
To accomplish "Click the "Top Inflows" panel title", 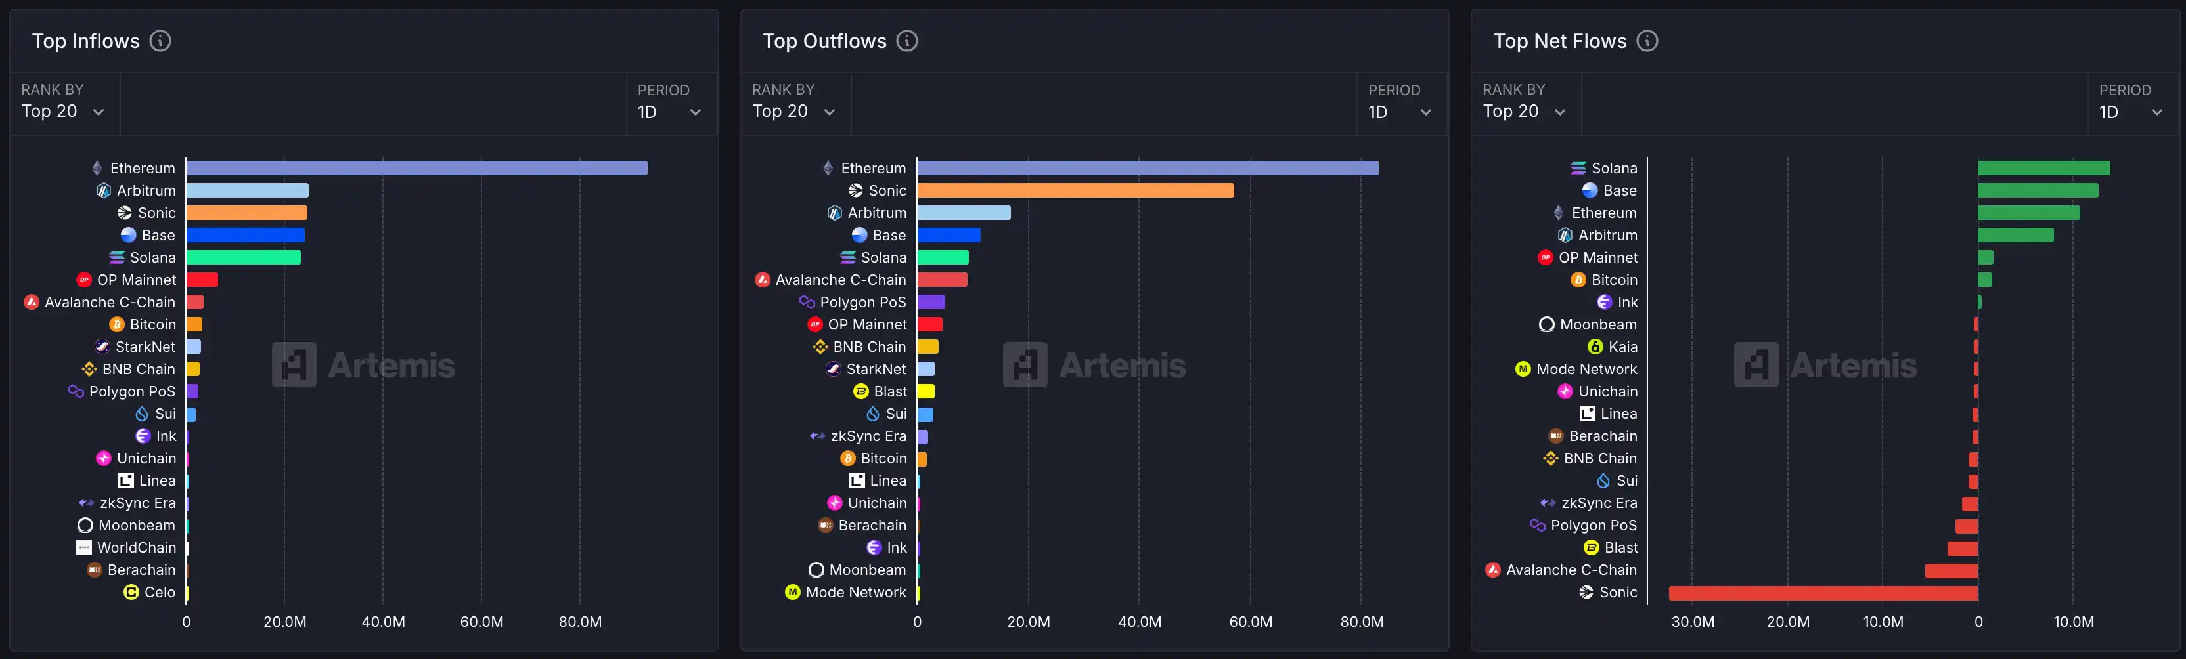I will pos(85,41).
